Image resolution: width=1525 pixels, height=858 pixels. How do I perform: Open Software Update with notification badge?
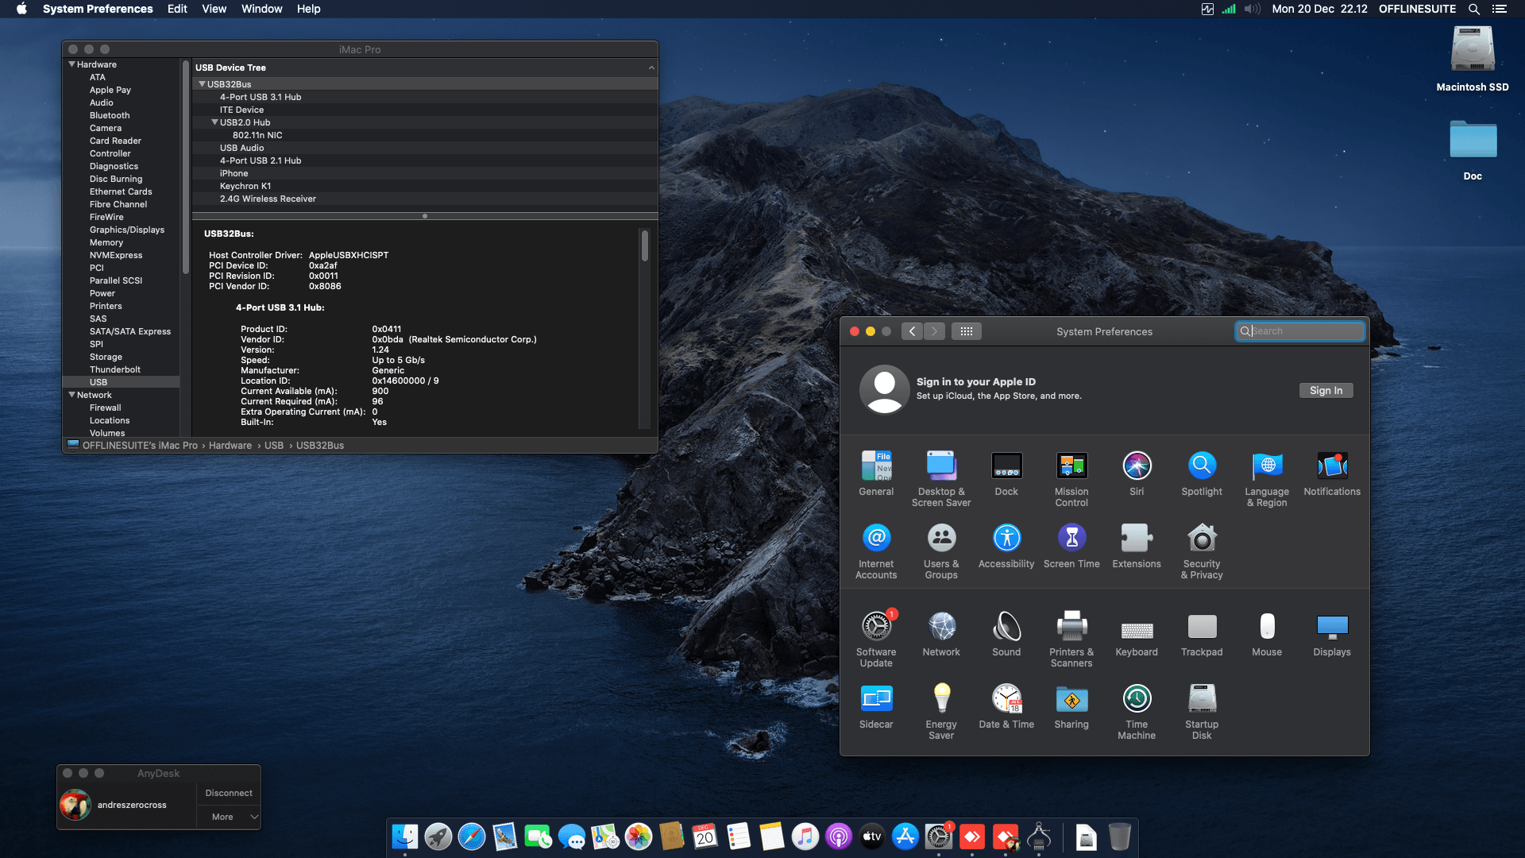click(x=876, y=628)
